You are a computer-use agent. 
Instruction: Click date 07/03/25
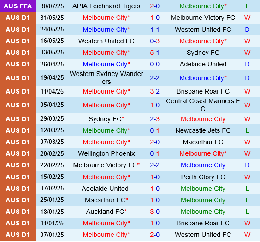click(x=52, y=142)
